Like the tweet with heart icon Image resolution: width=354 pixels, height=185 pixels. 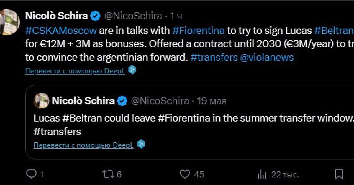tap(185, 174)
